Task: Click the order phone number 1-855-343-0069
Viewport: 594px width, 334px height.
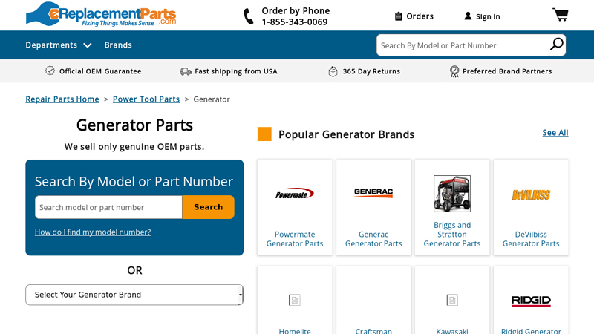Action: (x=294, y=22)
